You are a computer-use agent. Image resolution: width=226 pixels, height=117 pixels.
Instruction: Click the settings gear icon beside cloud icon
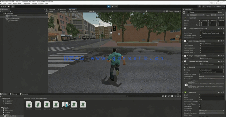pos(13,6)
